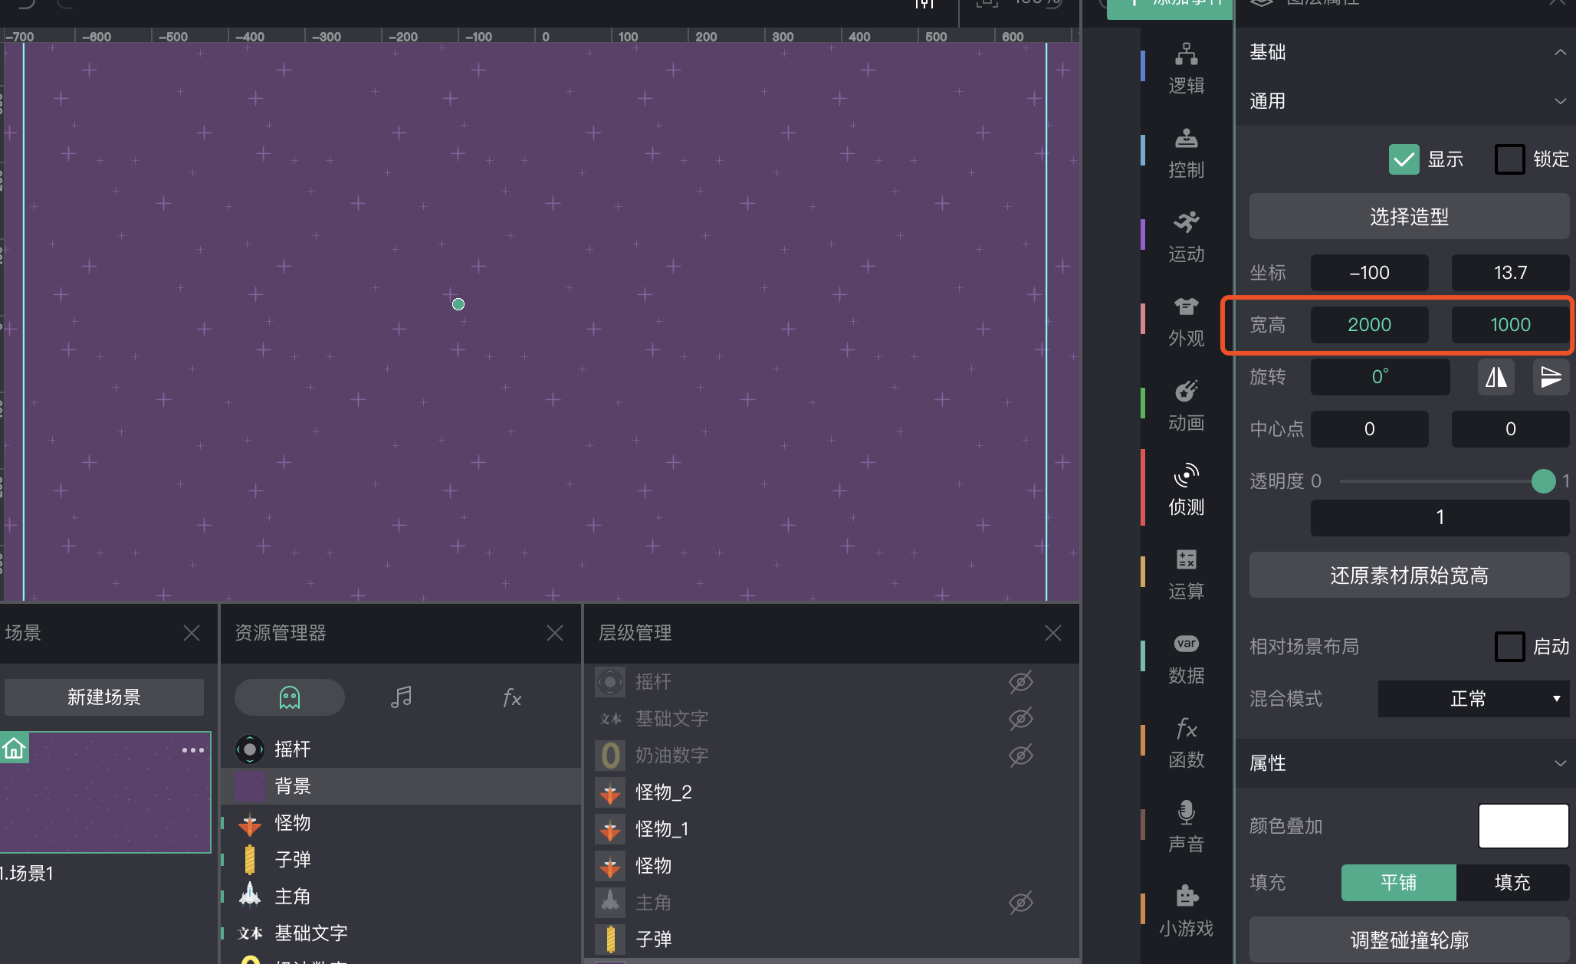Select the 怪物_2 layer
Screen dimensions: 1576x964
click(832, 792)
